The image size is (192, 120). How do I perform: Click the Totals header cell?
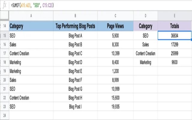pyautogui.click(x=175, y=26)
